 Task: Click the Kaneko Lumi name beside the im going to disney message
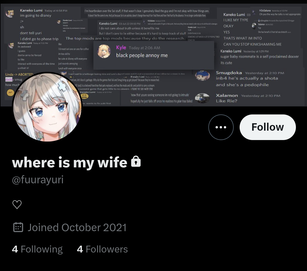click(x=31, y=11)
